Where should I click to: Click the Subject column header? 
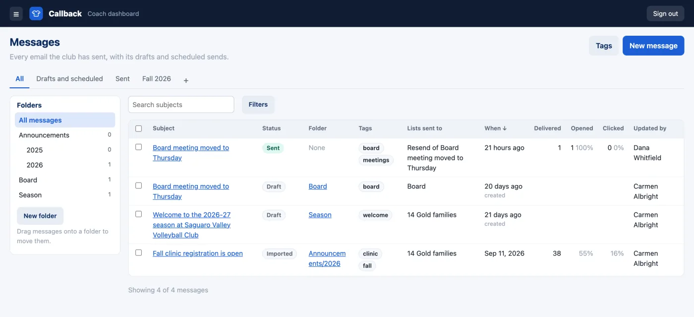pyautogui.click(x=164, y=128)
